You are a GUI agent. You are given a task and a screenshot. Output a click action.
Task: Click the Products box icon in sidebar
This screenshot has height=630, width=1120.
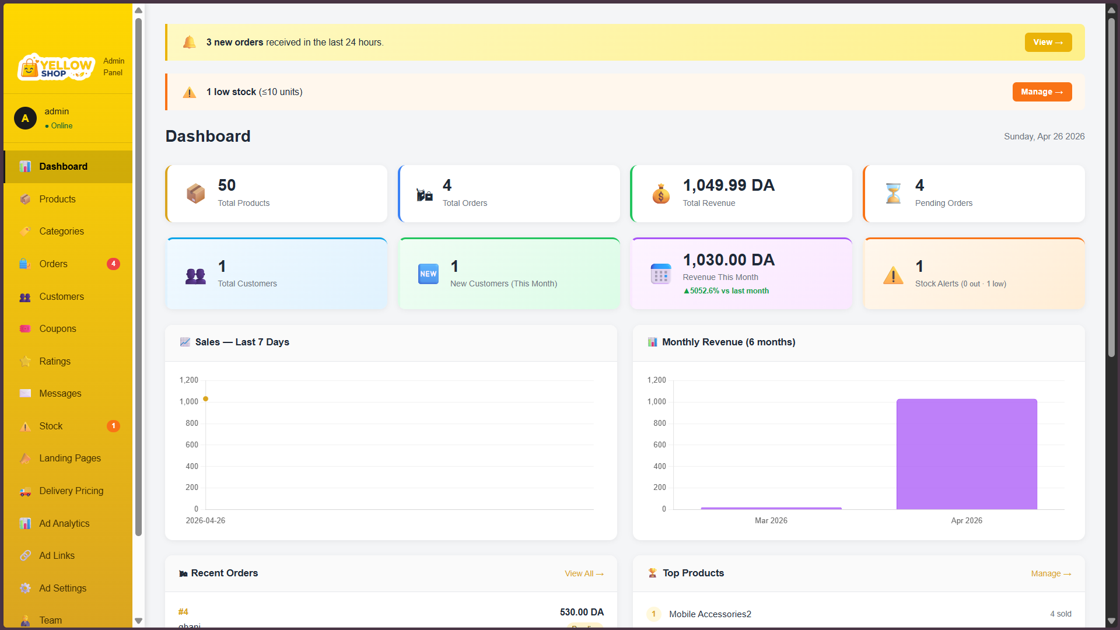click(25, 199)
